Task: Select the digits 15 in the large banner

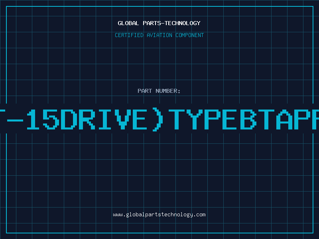Action: coord(43,119)
